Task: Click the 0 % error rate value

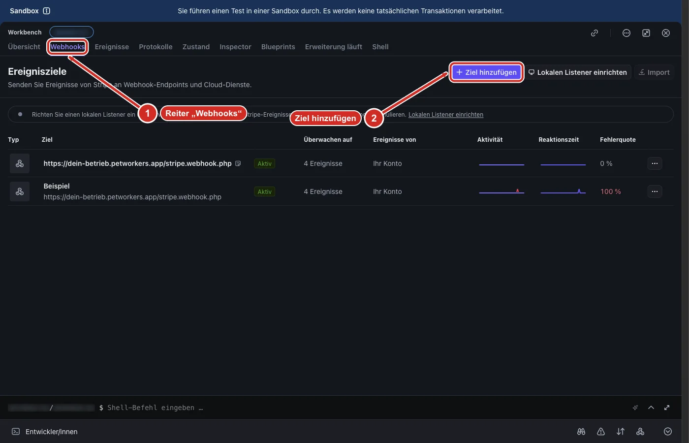Action: (606, 163)
